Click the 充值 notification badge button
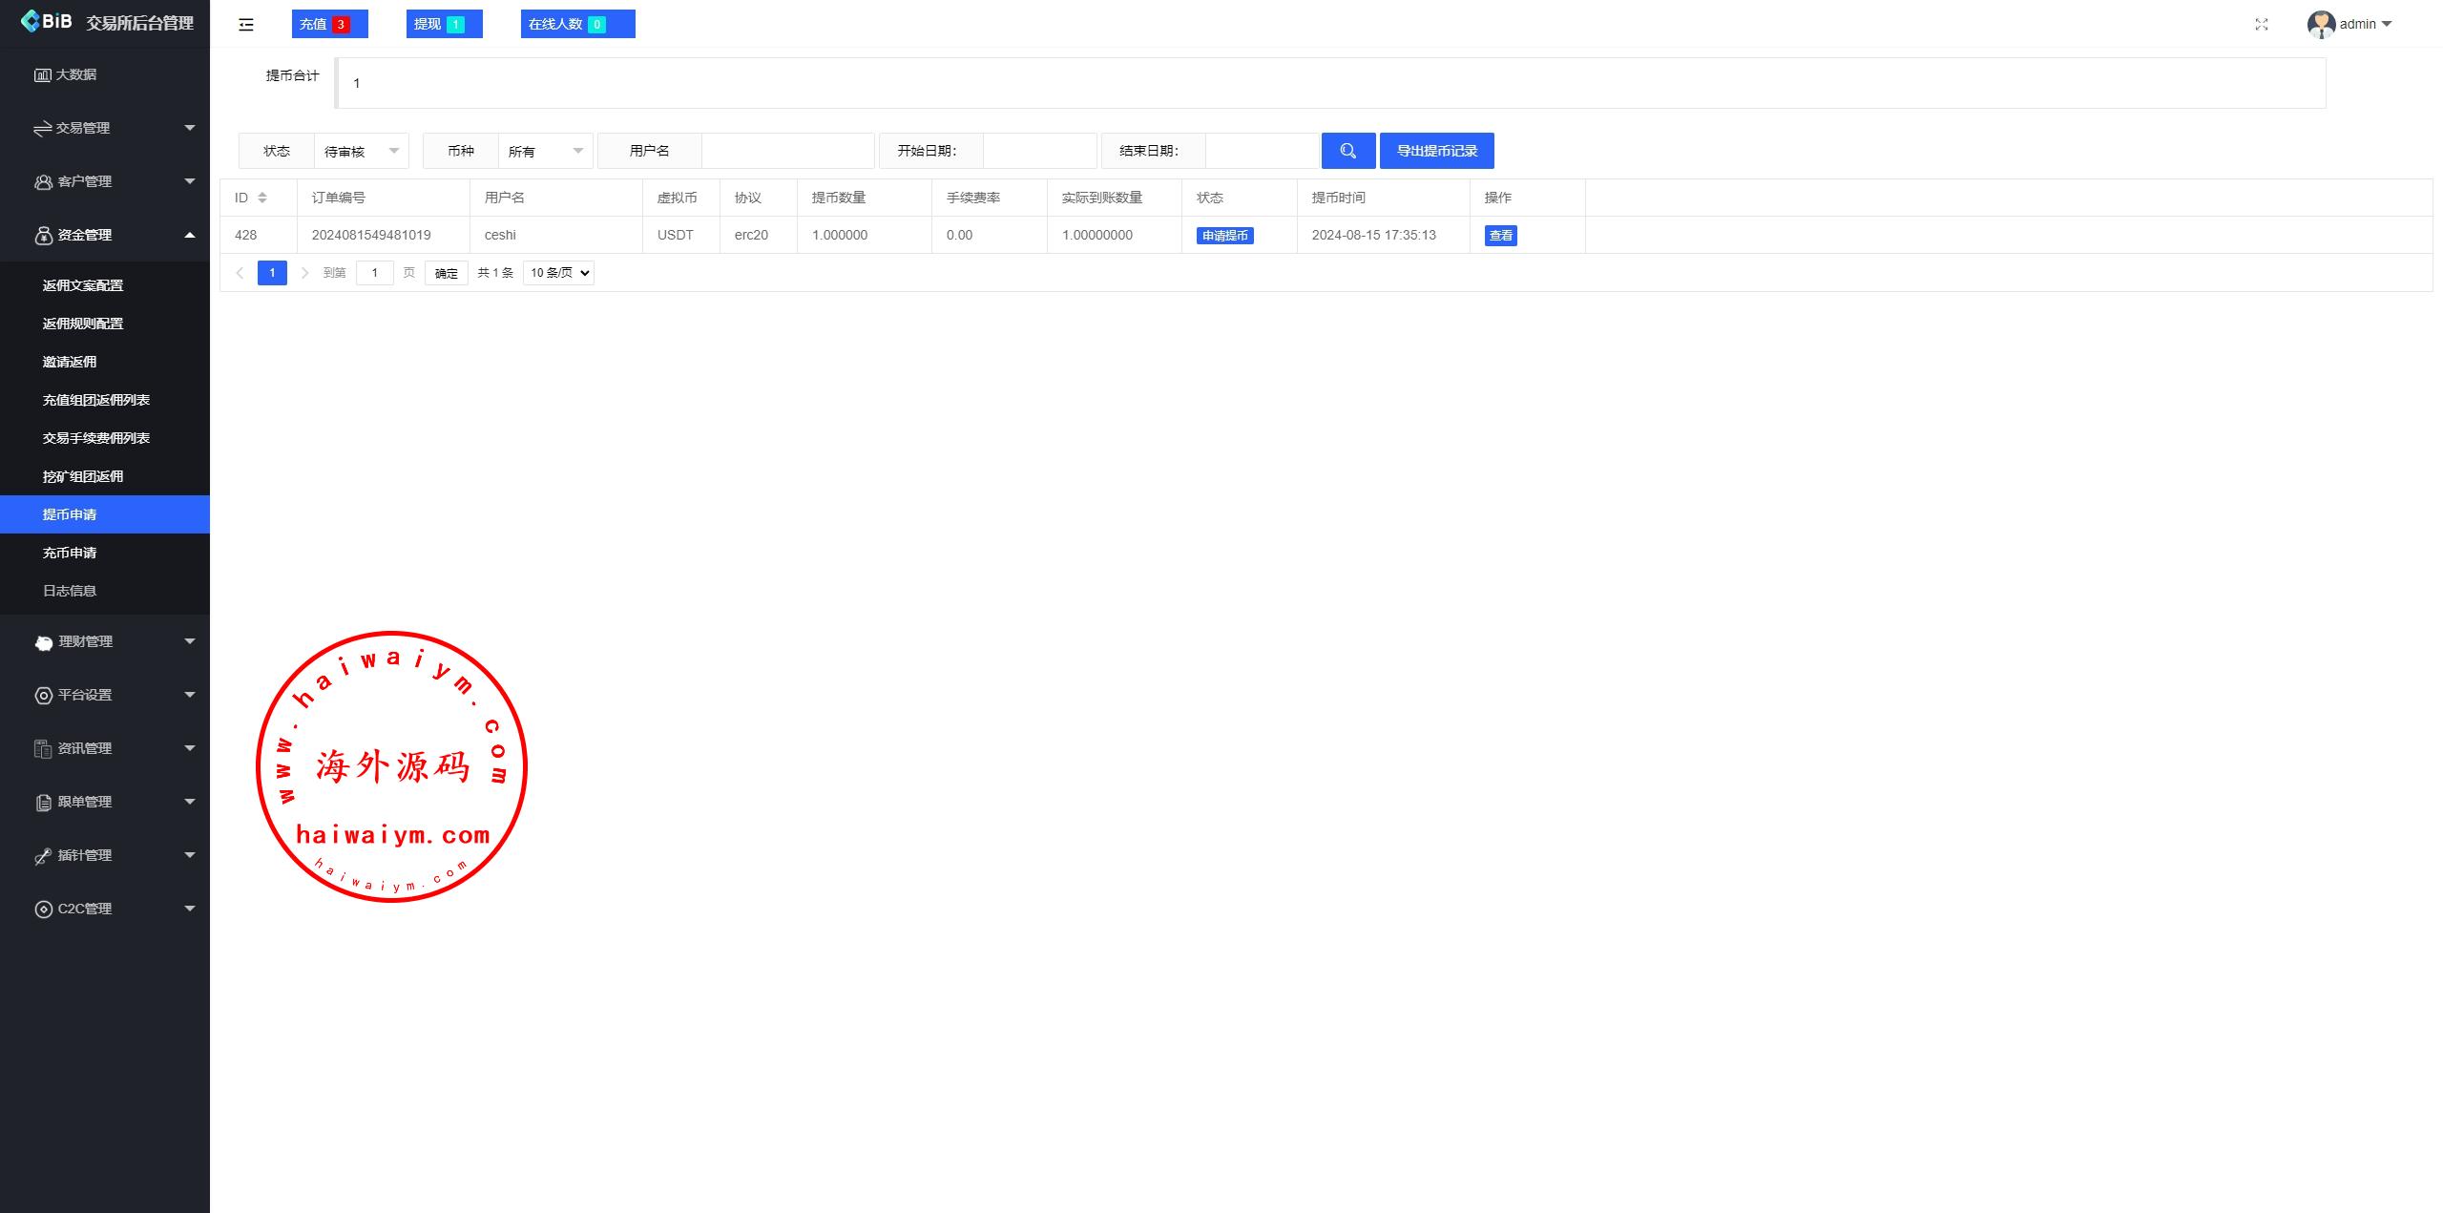The image size is (2443, 1213). point(329,24)
